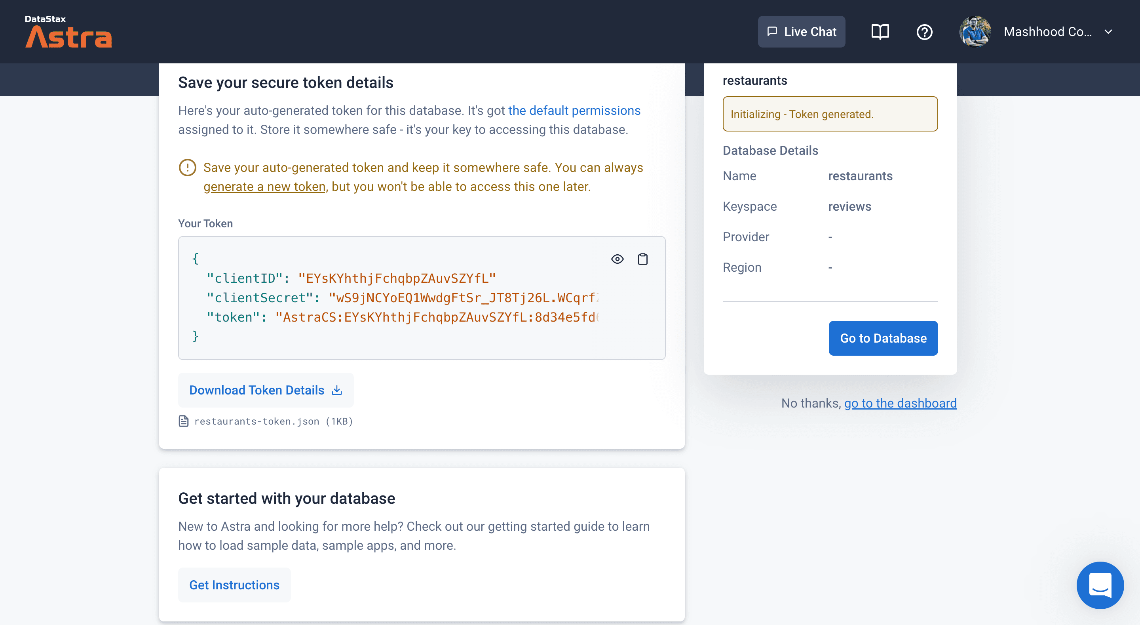The height and width of the screenshot is (625, 1140).
Task: Click the user profile avatar
Action: [975, 32]
